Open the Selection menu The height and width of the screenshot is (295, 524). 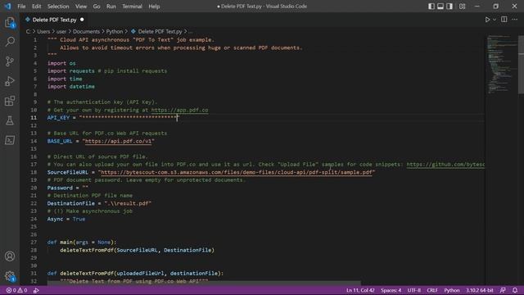(58, 7)
